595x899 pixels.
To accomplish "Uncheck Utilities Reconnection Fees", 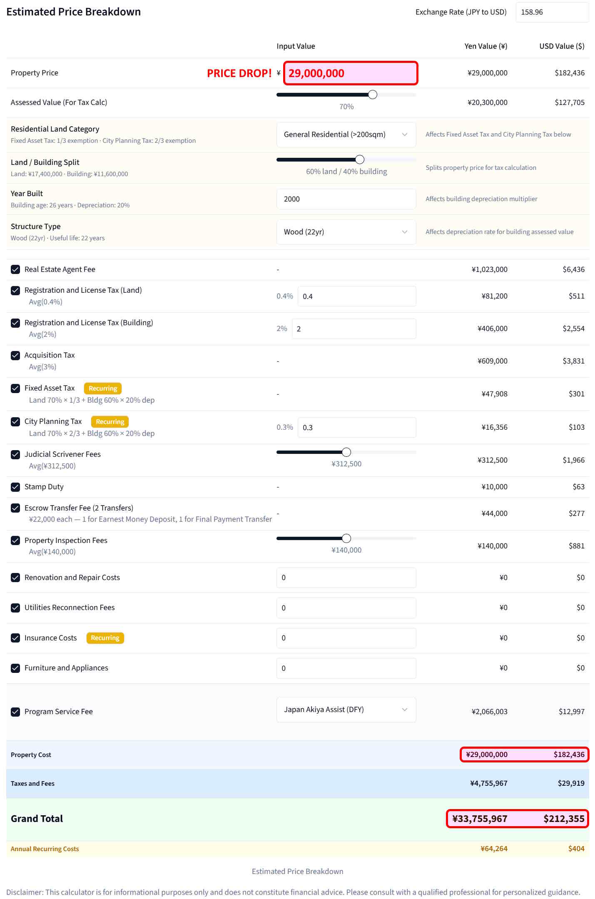I will click(15, 608).
